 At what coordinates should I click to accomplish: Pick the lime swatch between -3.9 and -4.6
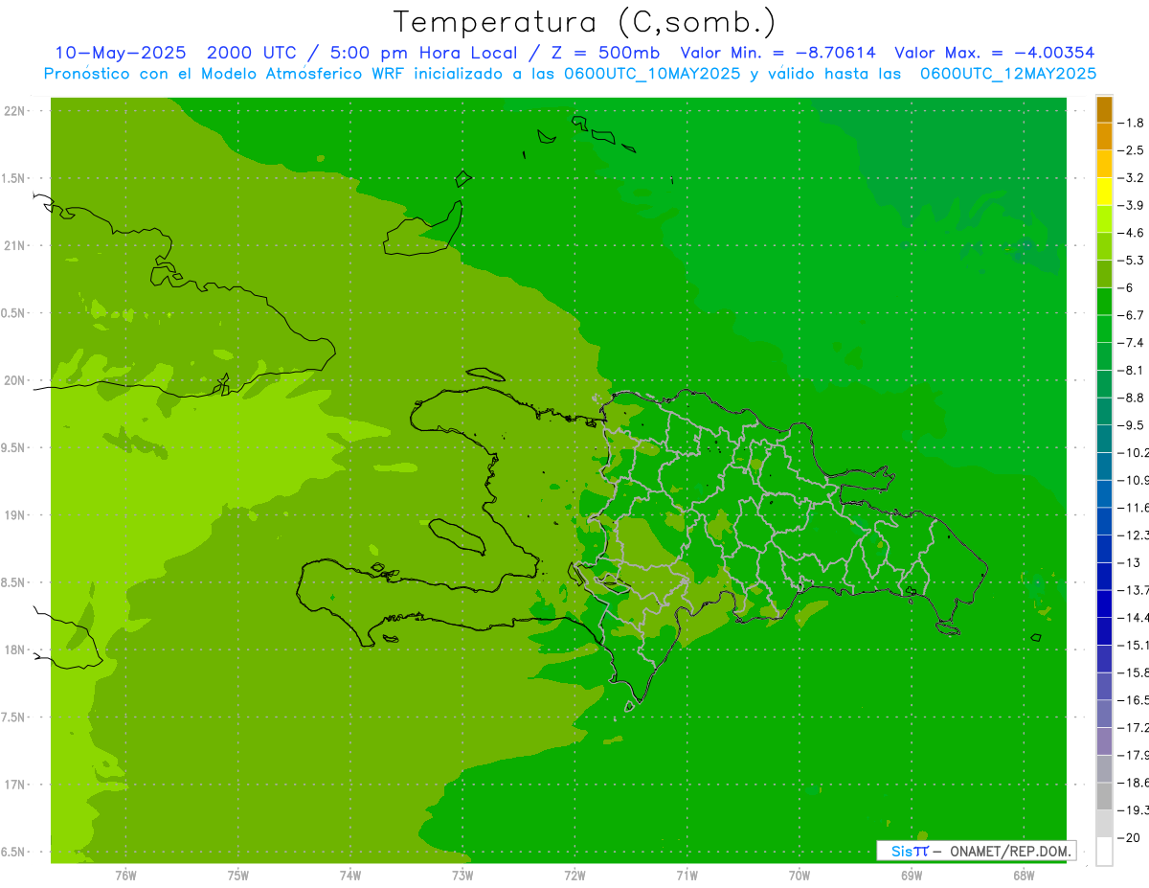[x=1104, y=219]
